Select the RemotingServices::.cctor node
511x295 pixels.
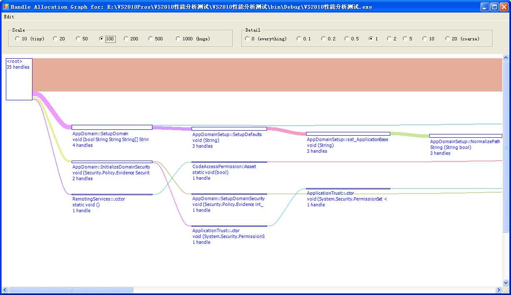(x=112, y=194)
